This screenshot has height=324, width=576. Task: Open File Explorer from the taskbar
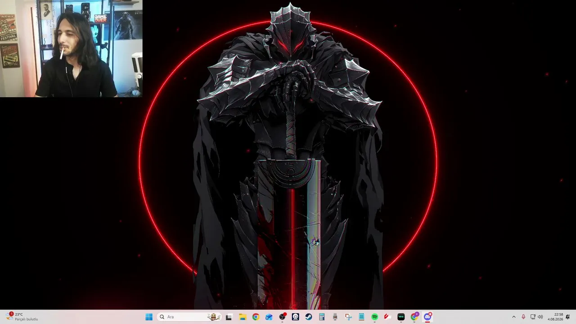(242, 317)
